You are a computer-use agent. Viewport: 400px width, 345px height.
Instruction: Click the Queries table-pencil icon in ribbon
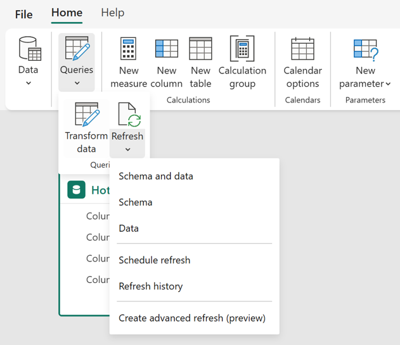click(x=77, y=48)
